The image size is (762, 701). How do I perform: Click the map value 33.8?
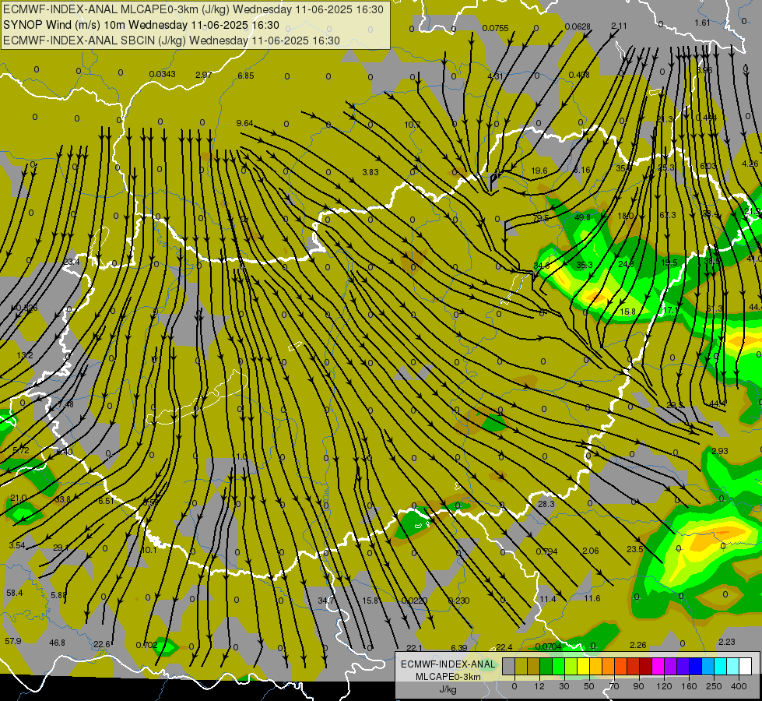click(62, 499)
